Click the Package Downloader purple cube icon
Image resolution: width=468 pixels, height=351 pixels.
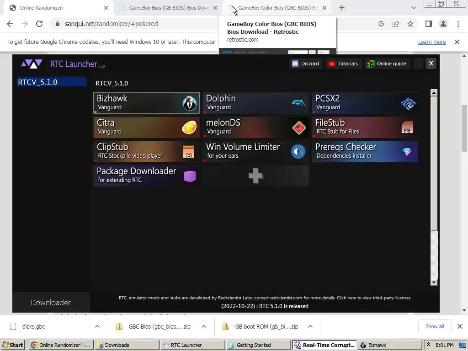click(190, 176)
